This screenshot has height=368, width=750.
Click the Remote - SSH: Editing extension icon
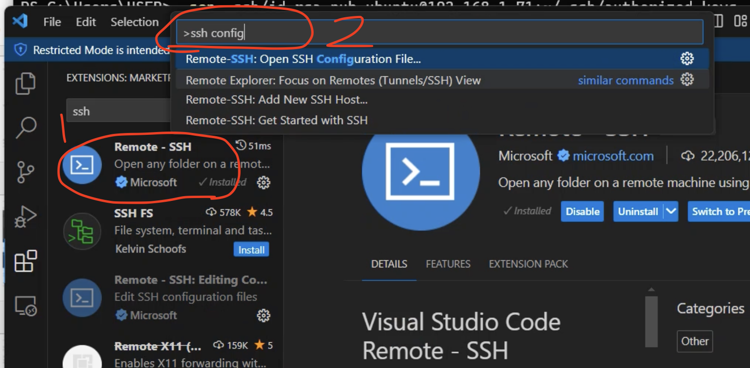tap(82, 298)
